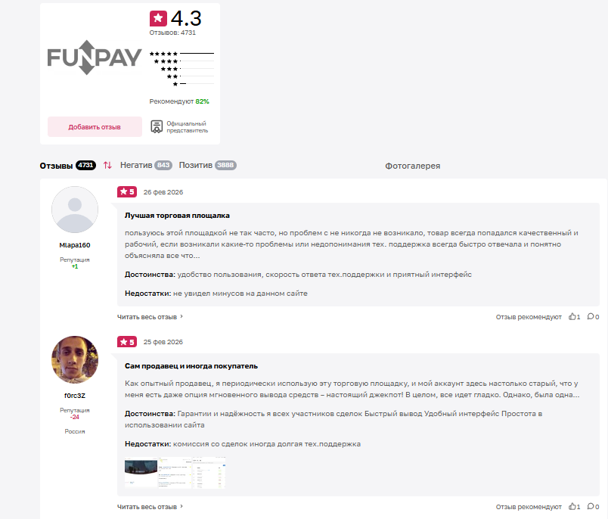The height and width of the screenshot is (519, 608).
Task: Click the 'Добавить отзыв' button
Action: coord(95,127)
